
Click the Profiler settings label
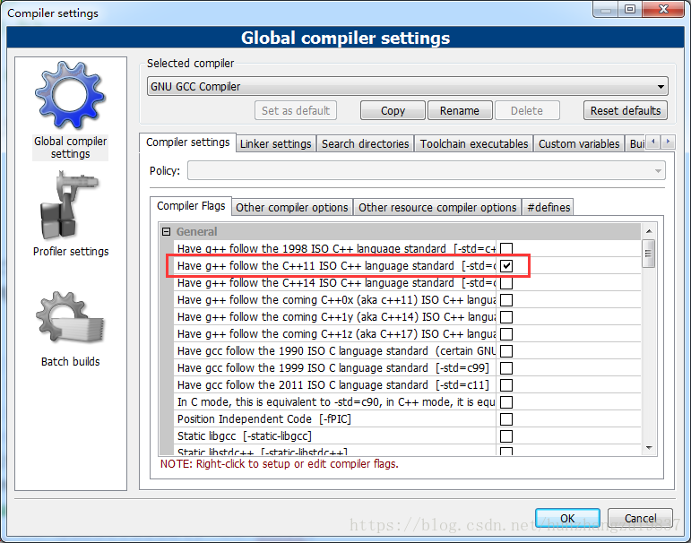[71, 251]
